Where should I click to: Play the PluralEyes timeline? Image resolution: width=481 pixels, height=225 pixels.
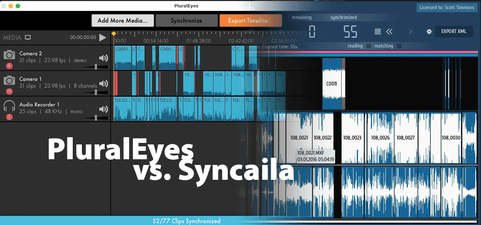[103, 37]
